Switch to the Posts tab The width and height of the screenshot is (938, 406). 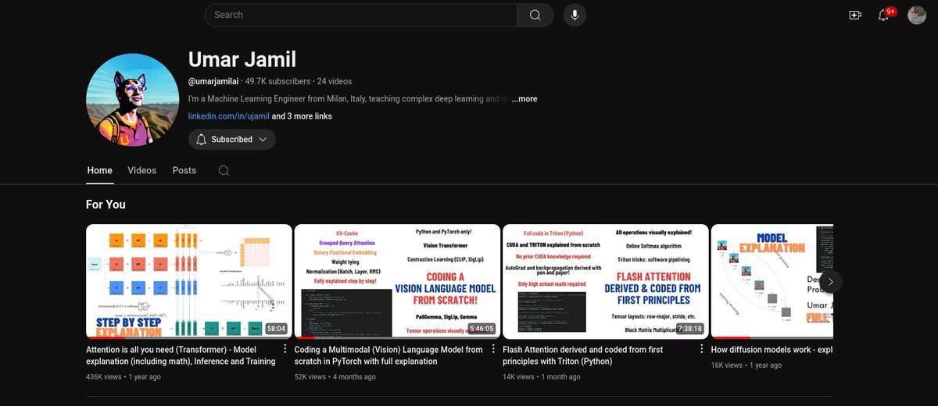(184, 170)
